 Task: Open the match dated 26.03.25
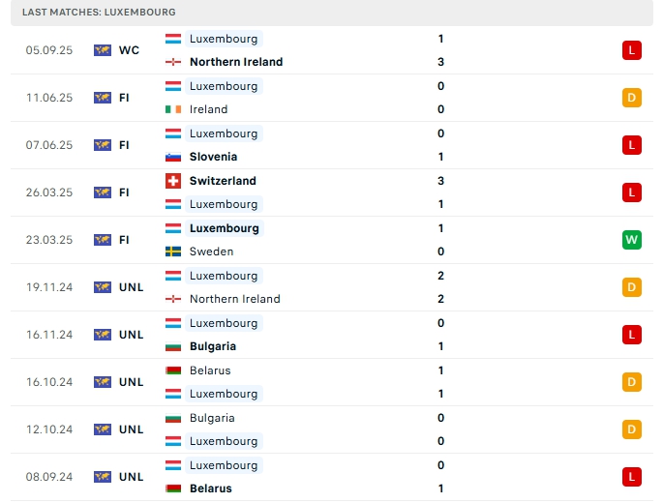click(332, 192)
